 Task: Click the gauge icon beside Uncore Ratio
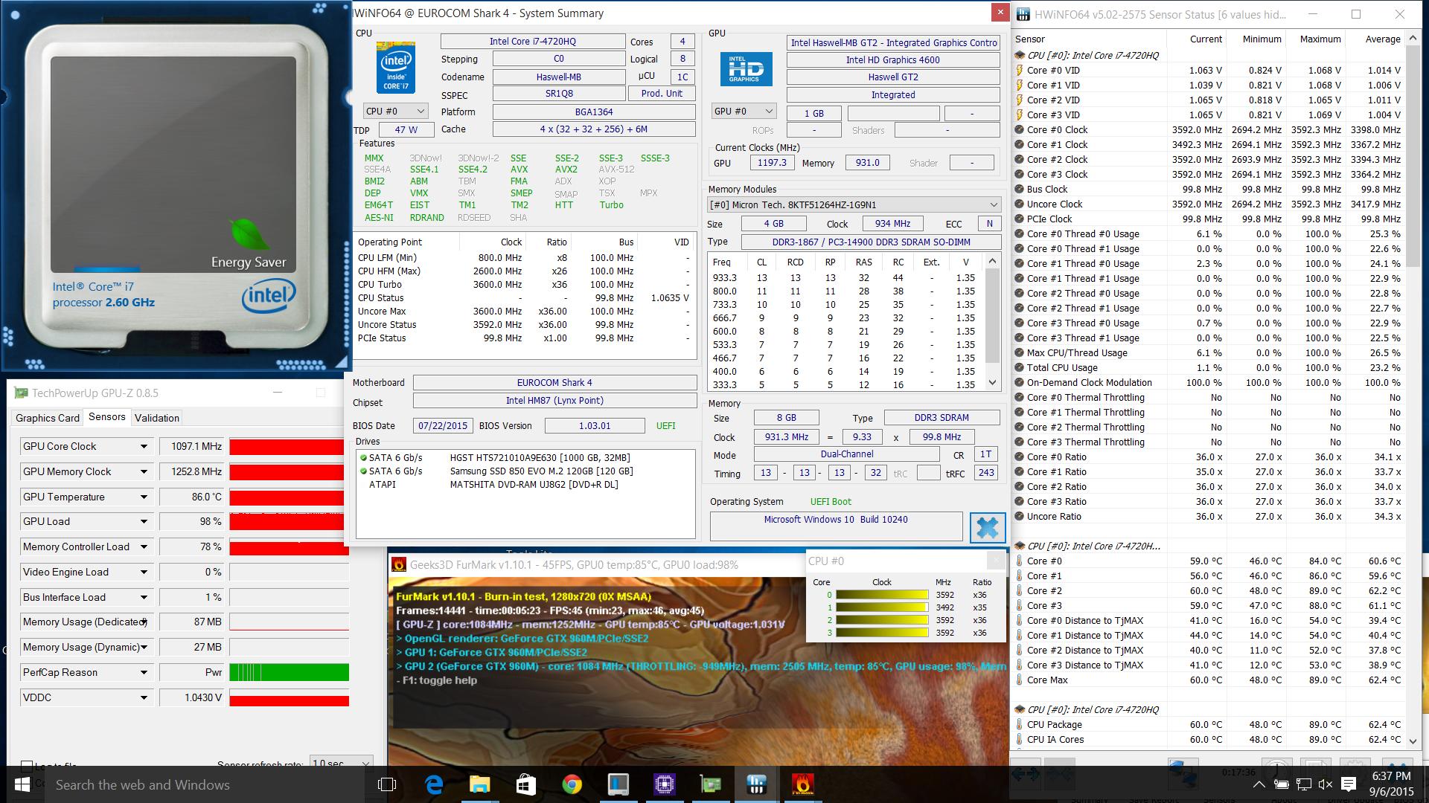pos(1020,516)
